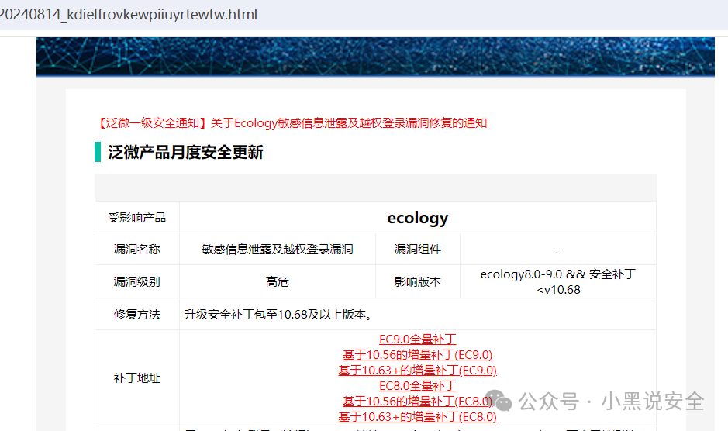Click the 漏洞级别 label cell
This screenshot has height=431, width=728.
tap(137, 282)
